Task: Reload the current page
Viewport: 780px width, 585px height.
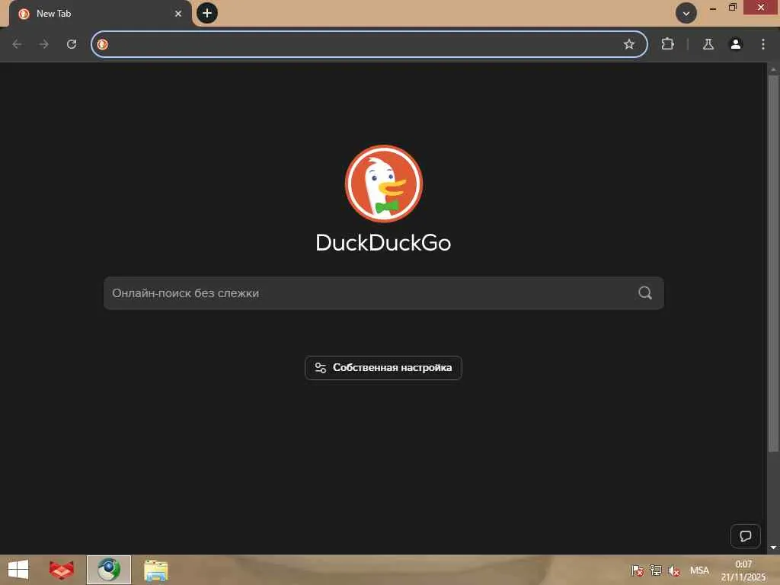Action: (x=72, y=44)
